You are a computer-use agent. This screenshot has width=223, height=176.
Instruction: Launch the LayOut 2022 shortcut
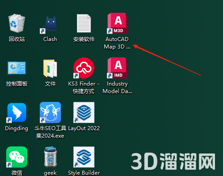[84, 112]
